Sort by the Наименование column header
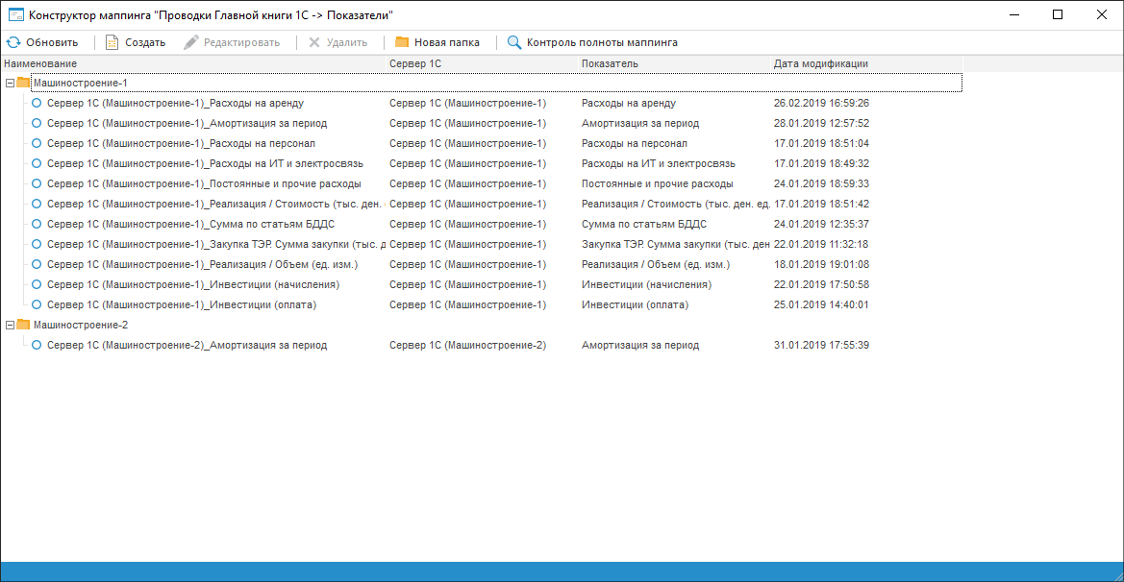This screenshot has height=582, width=1124. [x=193, y=63]
